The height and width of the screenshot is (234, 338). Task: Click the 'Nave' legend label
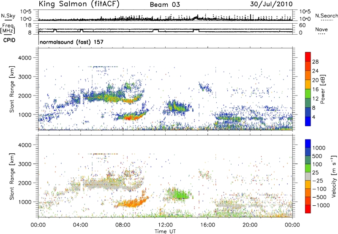tap(322, 29)
